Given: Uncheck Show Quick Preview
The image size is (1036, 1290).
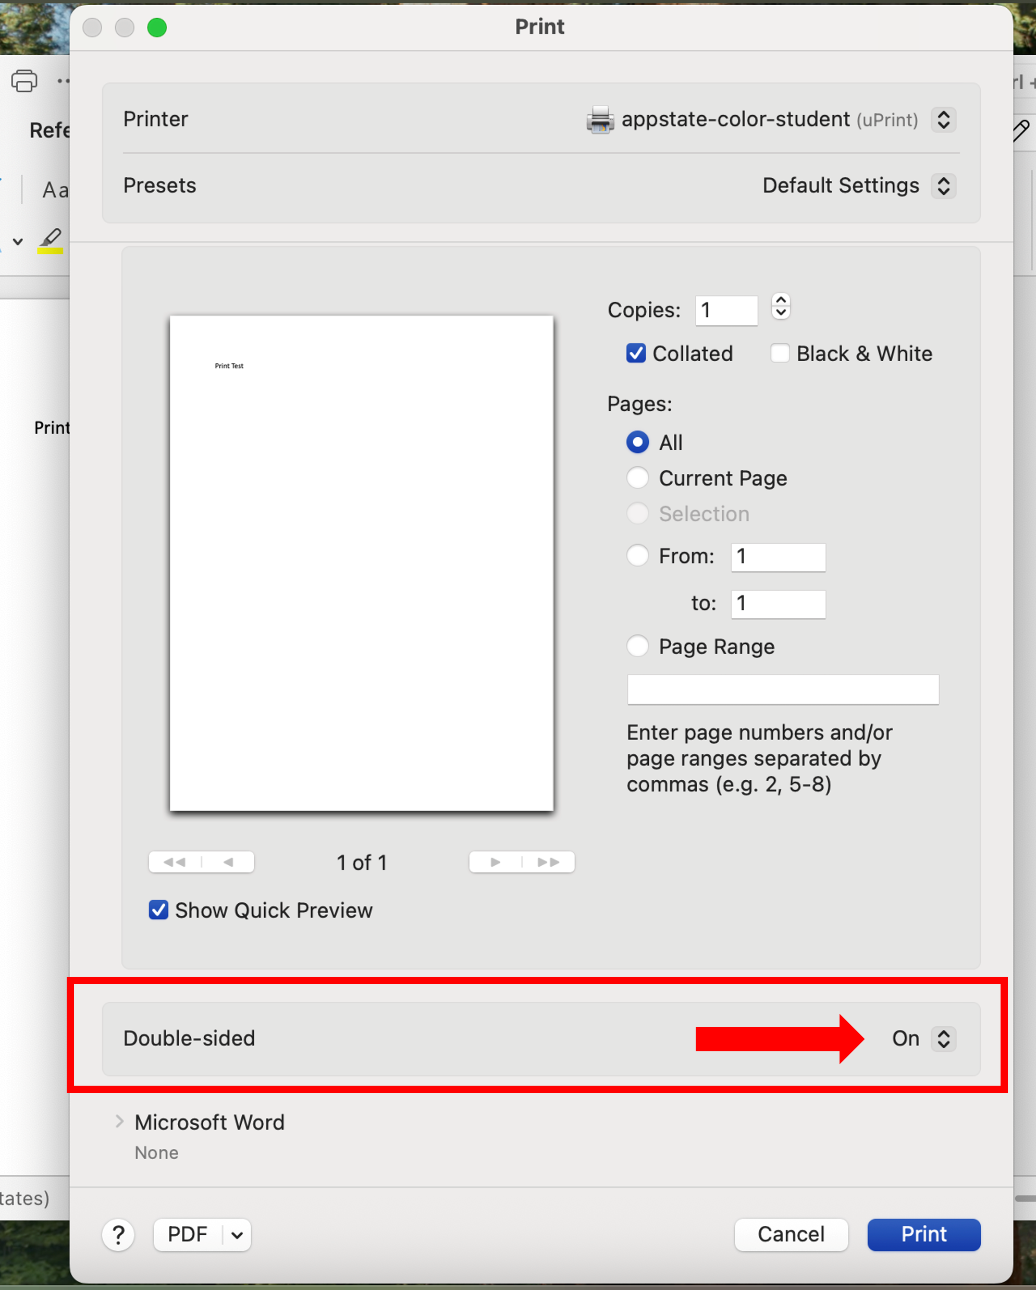Looking at the screenshot, I should coord(158,910).
